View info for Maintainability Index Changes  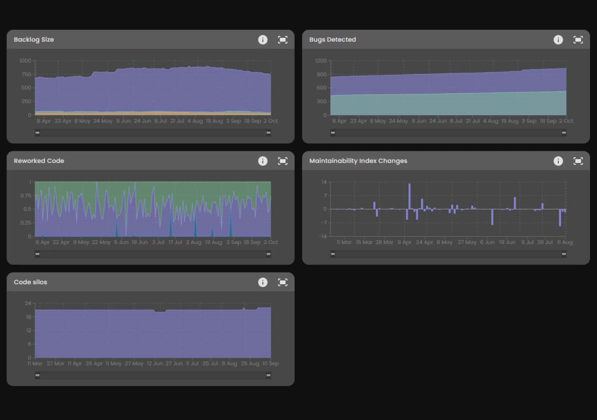coord(558,161)
